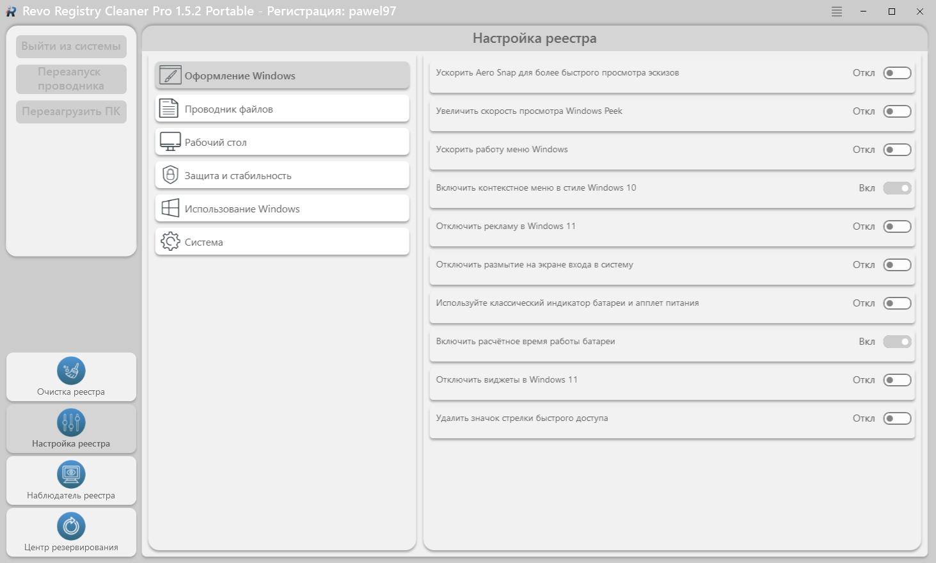Toggle login screen blur disable switch
936x563 pixels.
(x=897, y=265)
